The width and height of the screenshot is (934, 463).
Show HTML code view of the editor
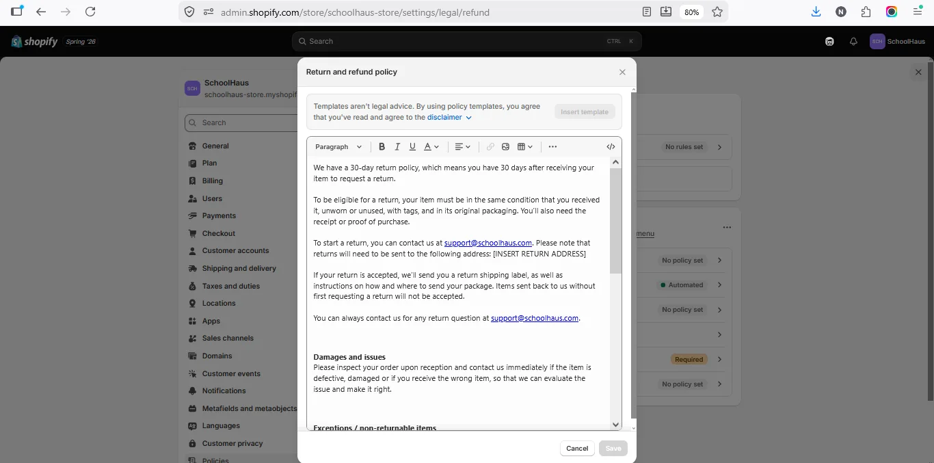(x=611, y=147)
